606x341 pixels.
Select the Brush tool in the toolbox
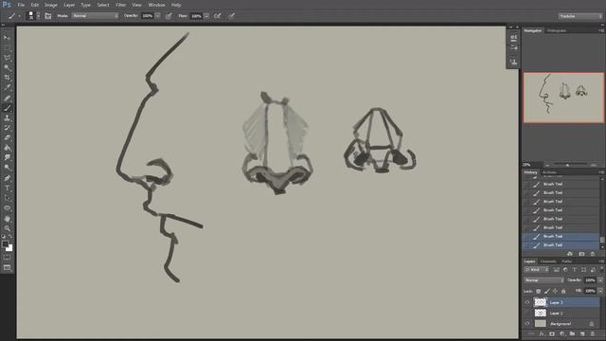(x=7, y=108)
